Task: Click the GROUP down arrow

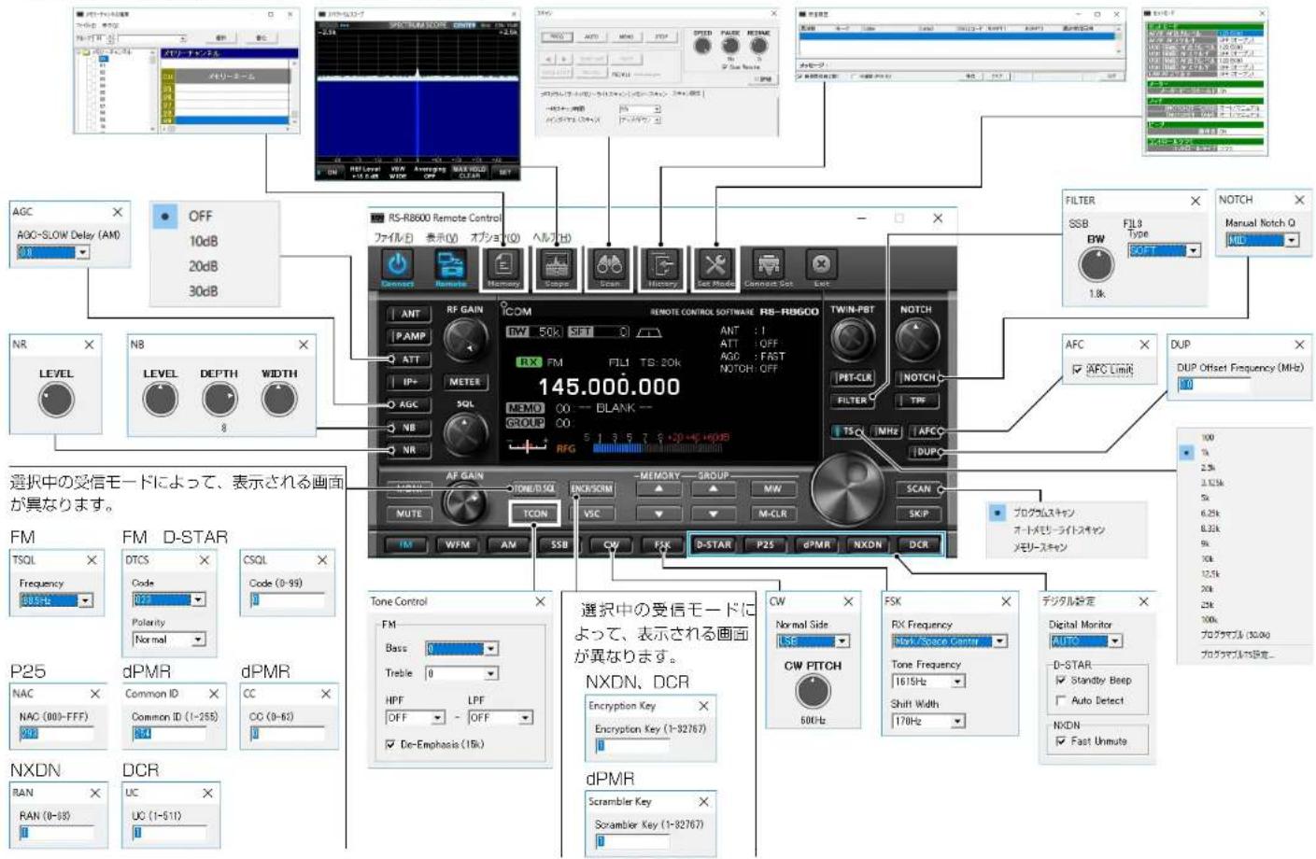Action: click(714, 514)
